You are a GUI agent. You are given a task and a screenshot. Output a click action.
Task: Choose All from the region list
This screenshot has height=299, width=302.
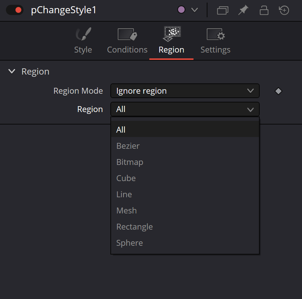[x=185, y=130]
